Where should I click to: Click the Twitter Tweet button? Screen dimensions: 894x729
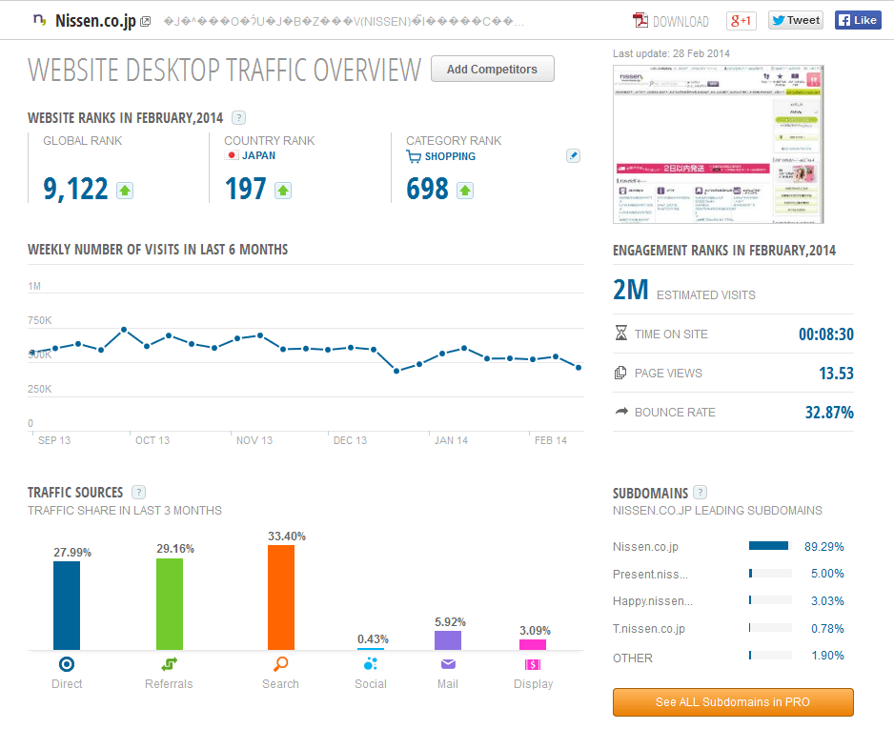[796, 20]
